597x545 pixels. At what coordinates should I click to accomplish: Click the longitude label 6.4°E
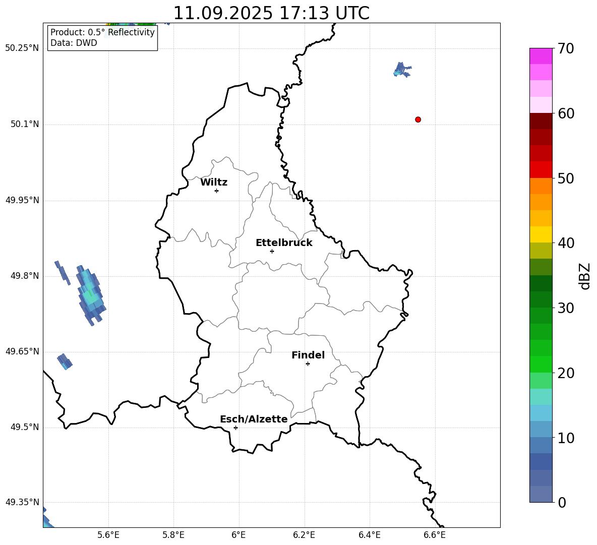point(369,535)
